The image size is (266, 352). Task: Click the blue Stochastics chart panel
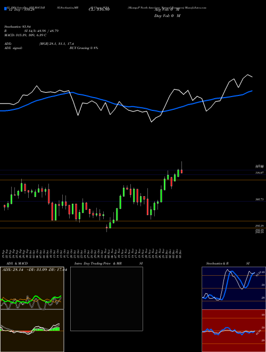click(234, 288)
